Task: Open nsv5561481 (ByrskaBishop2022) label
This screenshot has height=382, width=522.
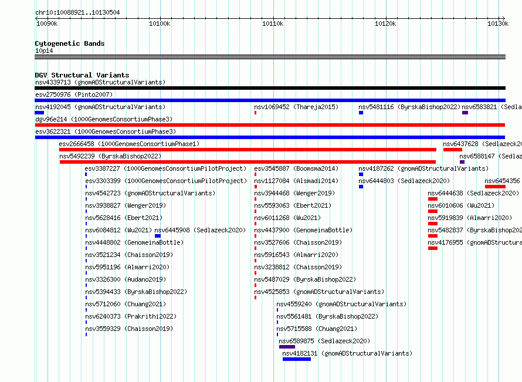Action: pyautogui.click(x=328, y=316)
